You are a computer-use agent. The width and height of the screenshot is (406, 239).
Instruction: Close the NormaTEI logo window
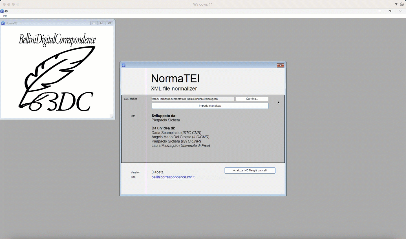click(109, 23)
